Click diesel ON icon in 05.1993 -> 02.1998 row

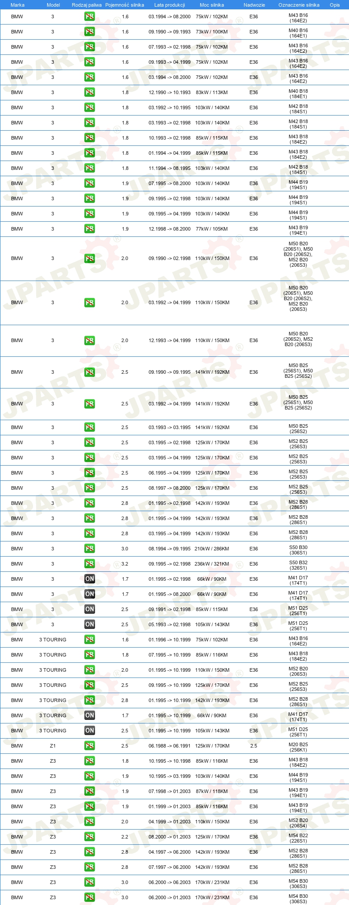coord(90,624)
